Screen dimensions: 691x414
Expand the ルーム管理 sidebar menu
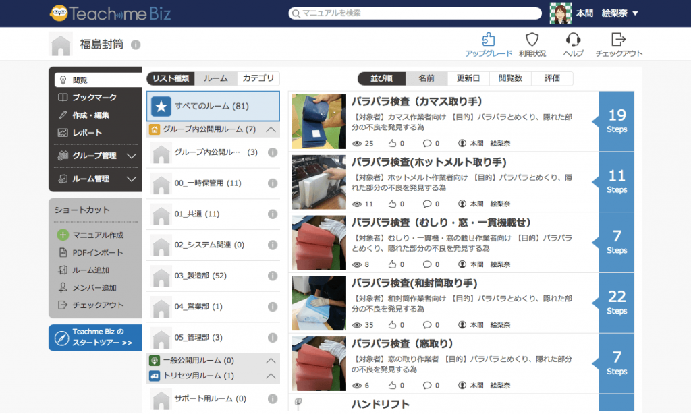[132, 179]
